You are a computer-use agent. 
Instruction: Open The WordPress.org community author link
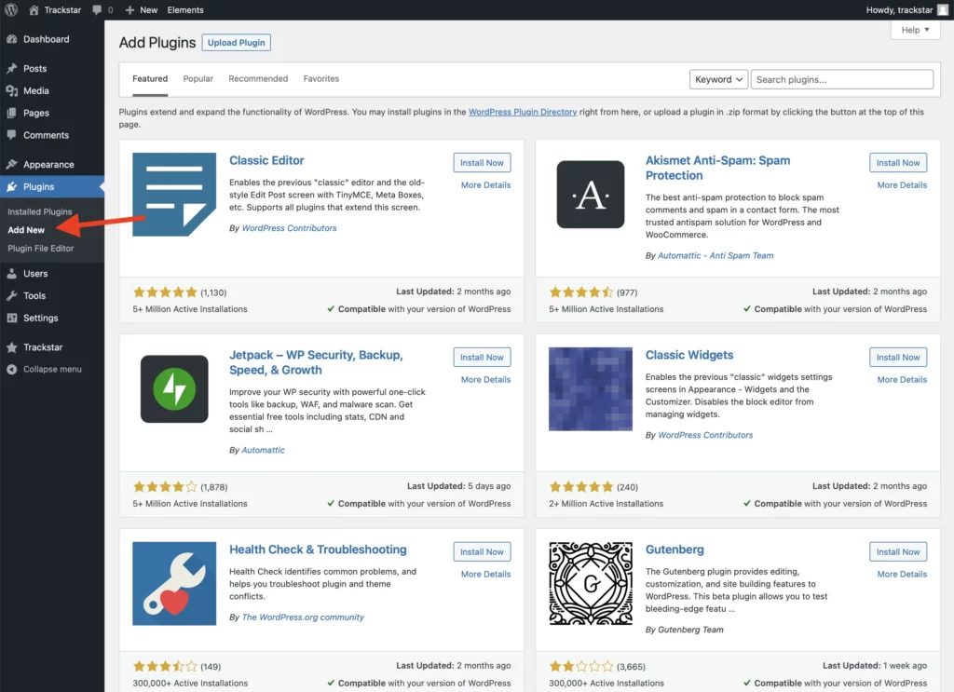pyautogui.click(x=303, y=617)
